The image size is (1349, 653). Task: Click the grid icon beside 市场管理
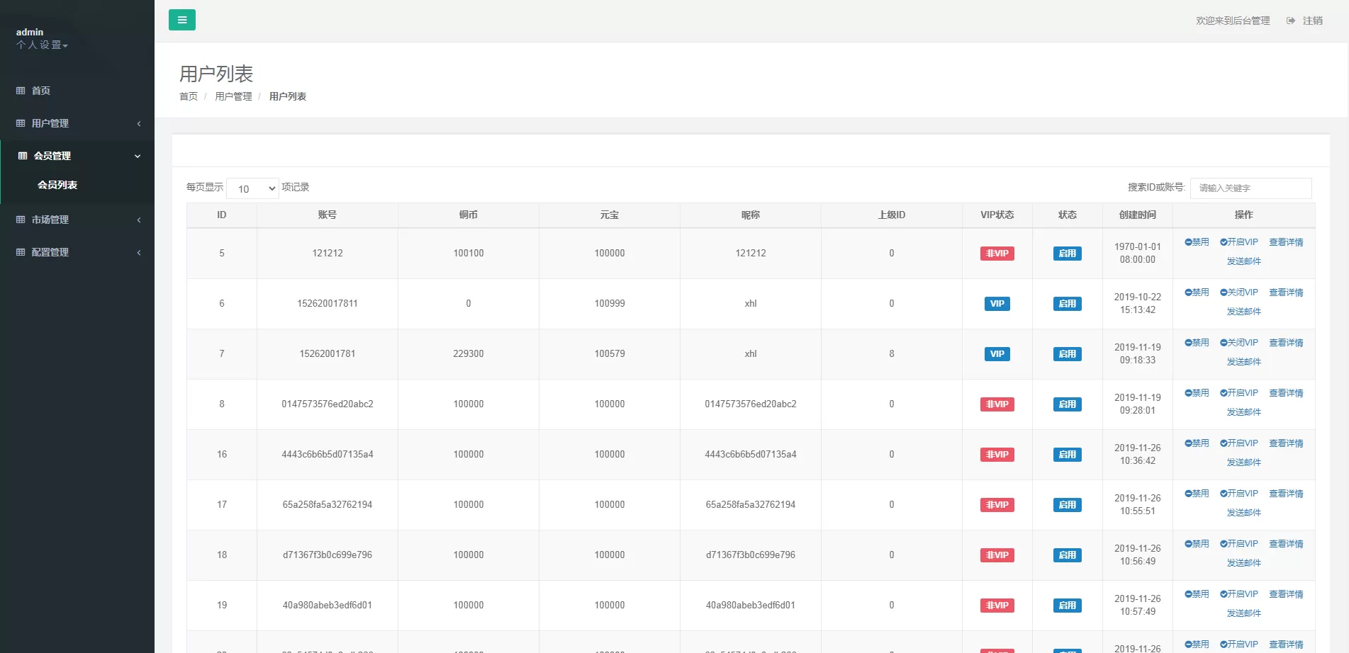(21, 220)
